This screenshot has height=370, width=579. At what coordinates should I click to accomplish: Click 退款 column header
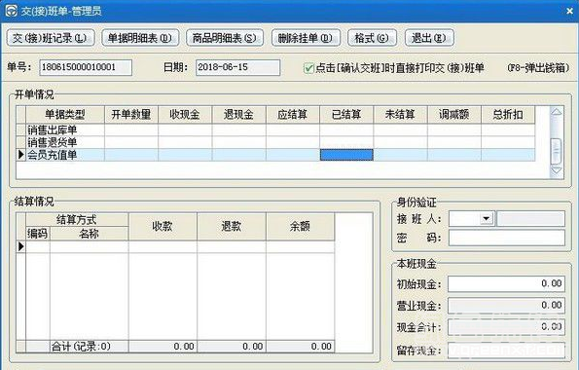[x=232, y=226]
